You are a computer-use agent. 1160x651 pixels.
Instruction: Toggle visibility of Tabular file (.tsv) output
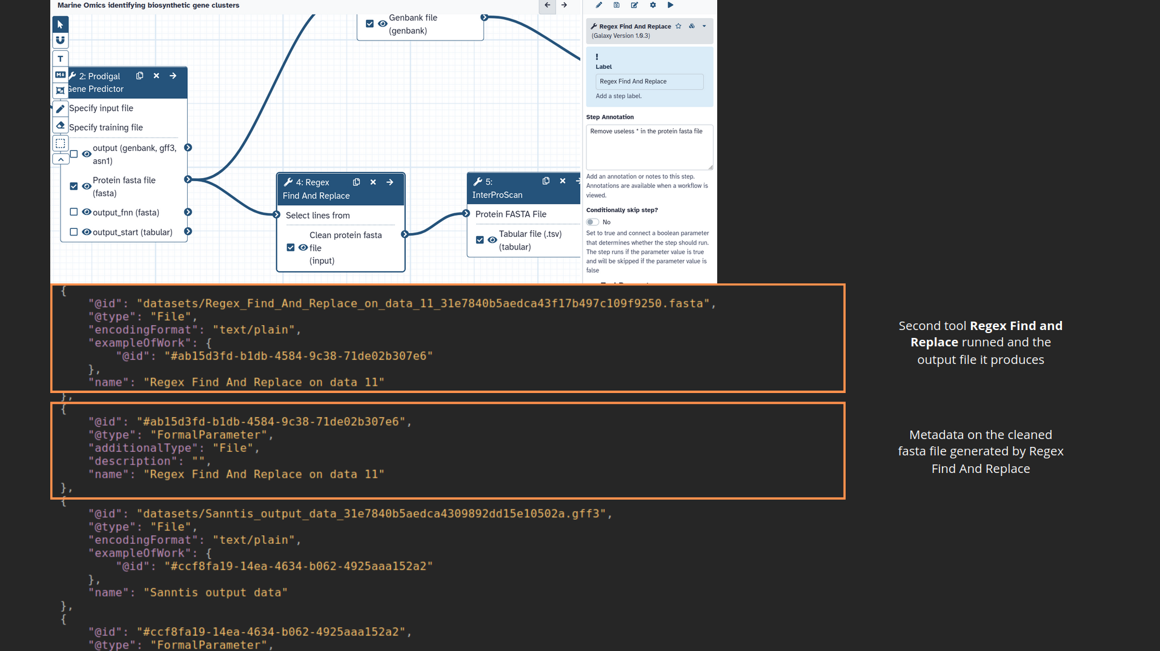pyautogui.click(x=492, y=240)
